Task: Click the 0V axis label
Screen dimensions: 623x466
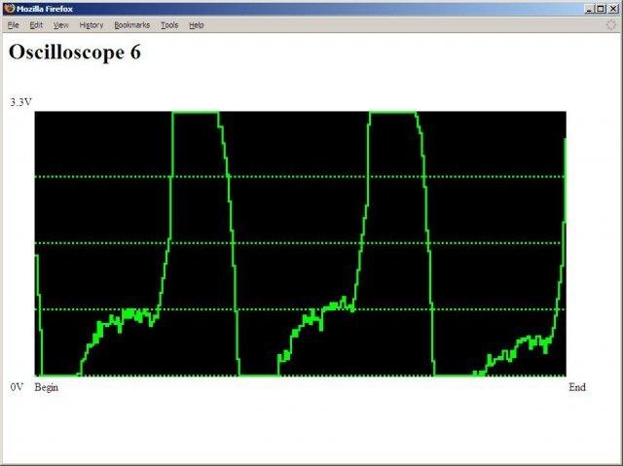Action: [x=17, y=387]
